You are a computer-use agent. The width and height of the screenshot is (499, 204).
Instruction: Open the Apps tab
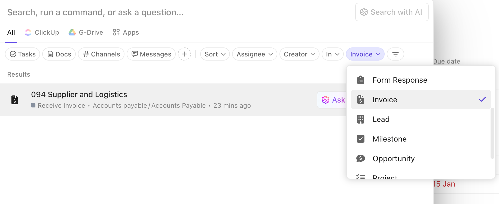pos(126,32)
